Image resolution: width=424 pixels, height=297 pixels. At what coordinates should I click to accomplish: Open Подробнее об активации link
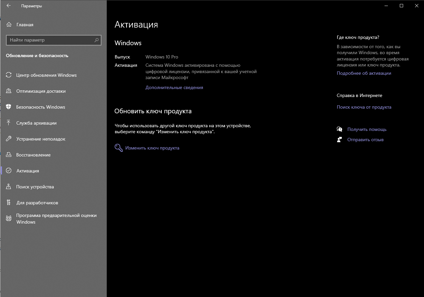[x=364, y=73]
